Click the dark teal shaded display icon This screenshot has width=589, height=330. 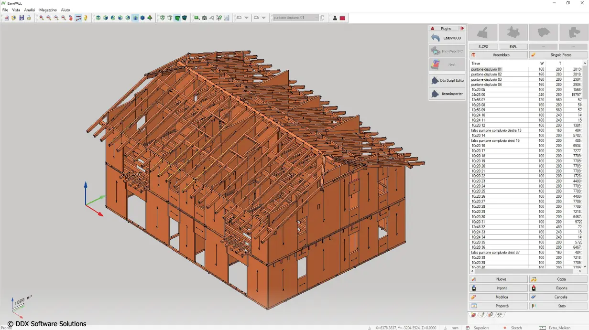pos(185,18)
